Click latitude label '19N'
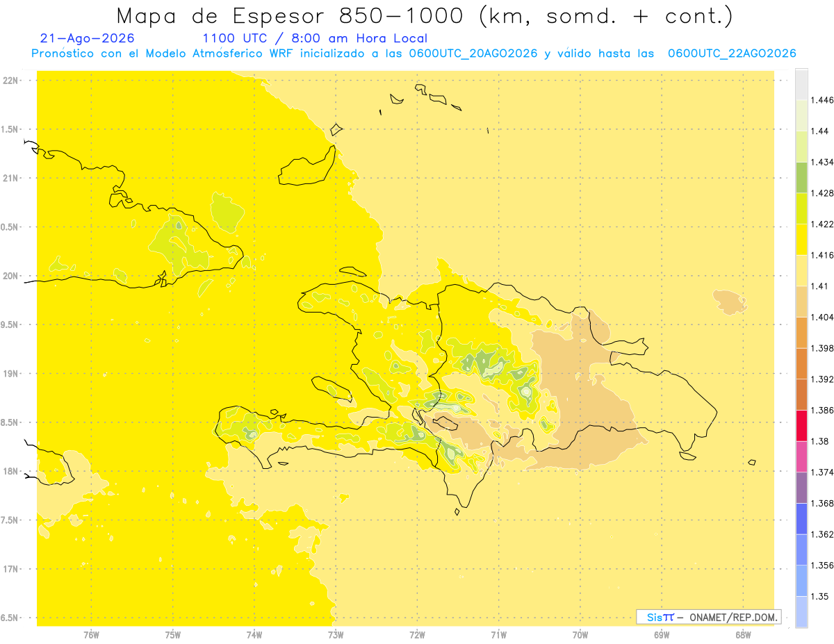 click(10, 373)
